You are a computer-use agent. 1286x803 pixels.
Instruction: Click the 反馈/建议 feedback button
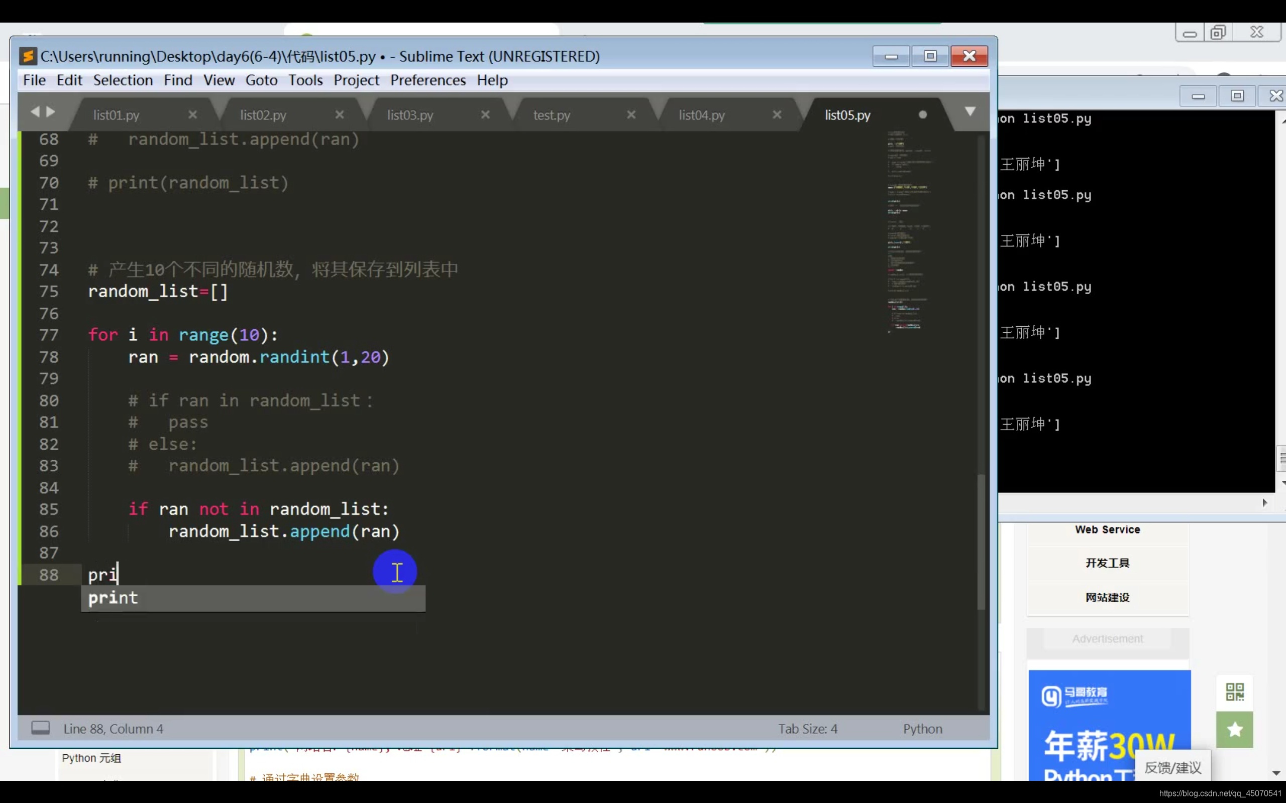tap(1172, 767)
